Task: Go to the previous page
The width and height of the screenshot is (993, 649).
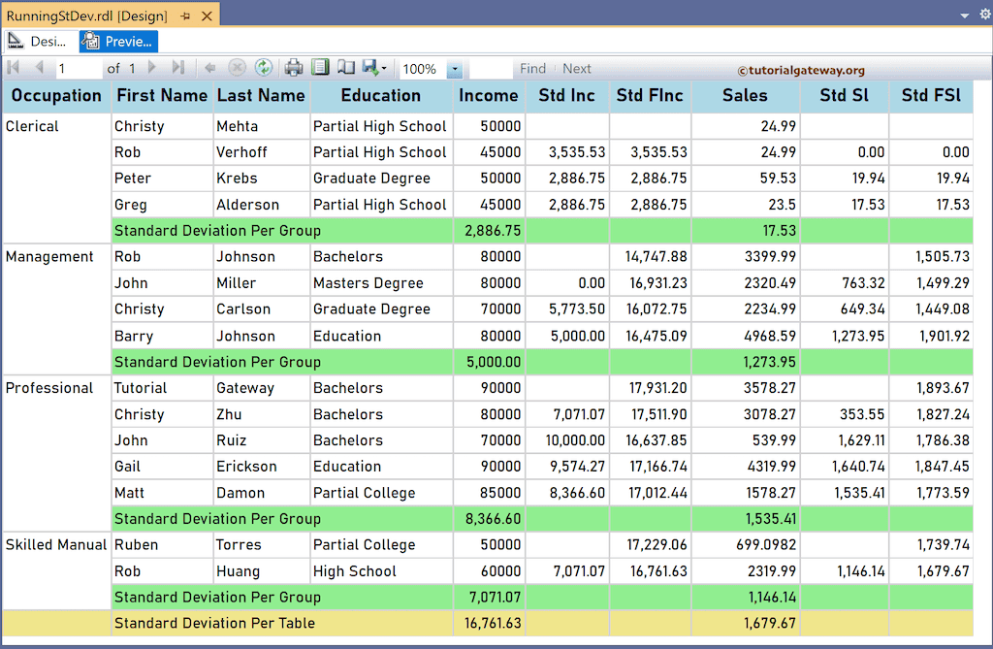Action: coord(38,68)
